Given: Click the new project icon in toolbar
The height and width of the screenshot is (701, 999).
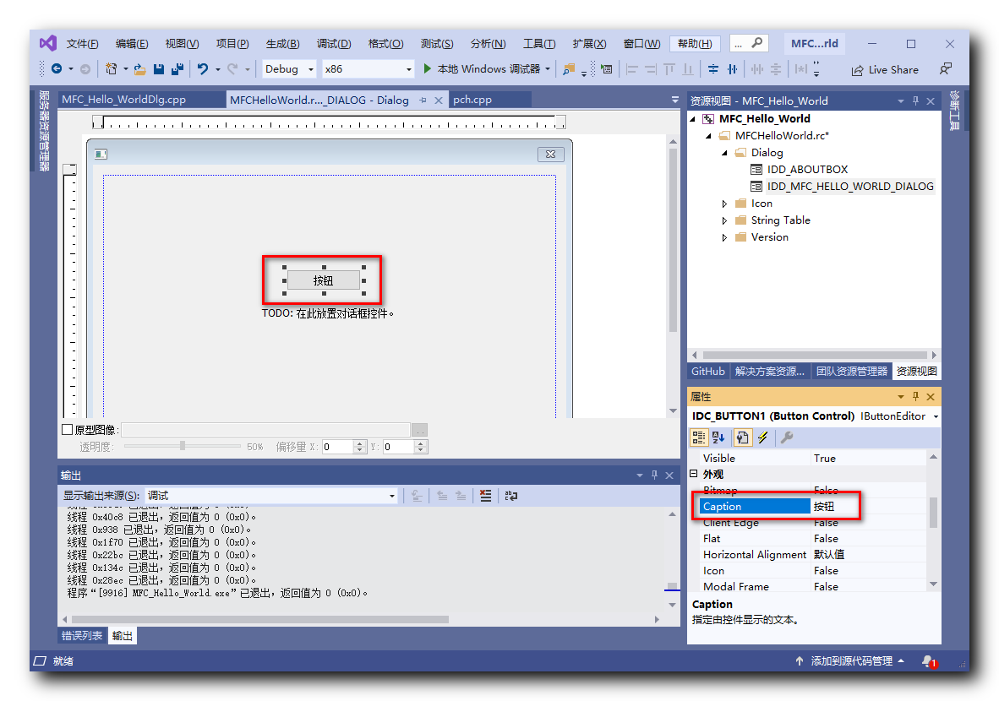Looking at the screenshot, I should click(x=111, y=68).
